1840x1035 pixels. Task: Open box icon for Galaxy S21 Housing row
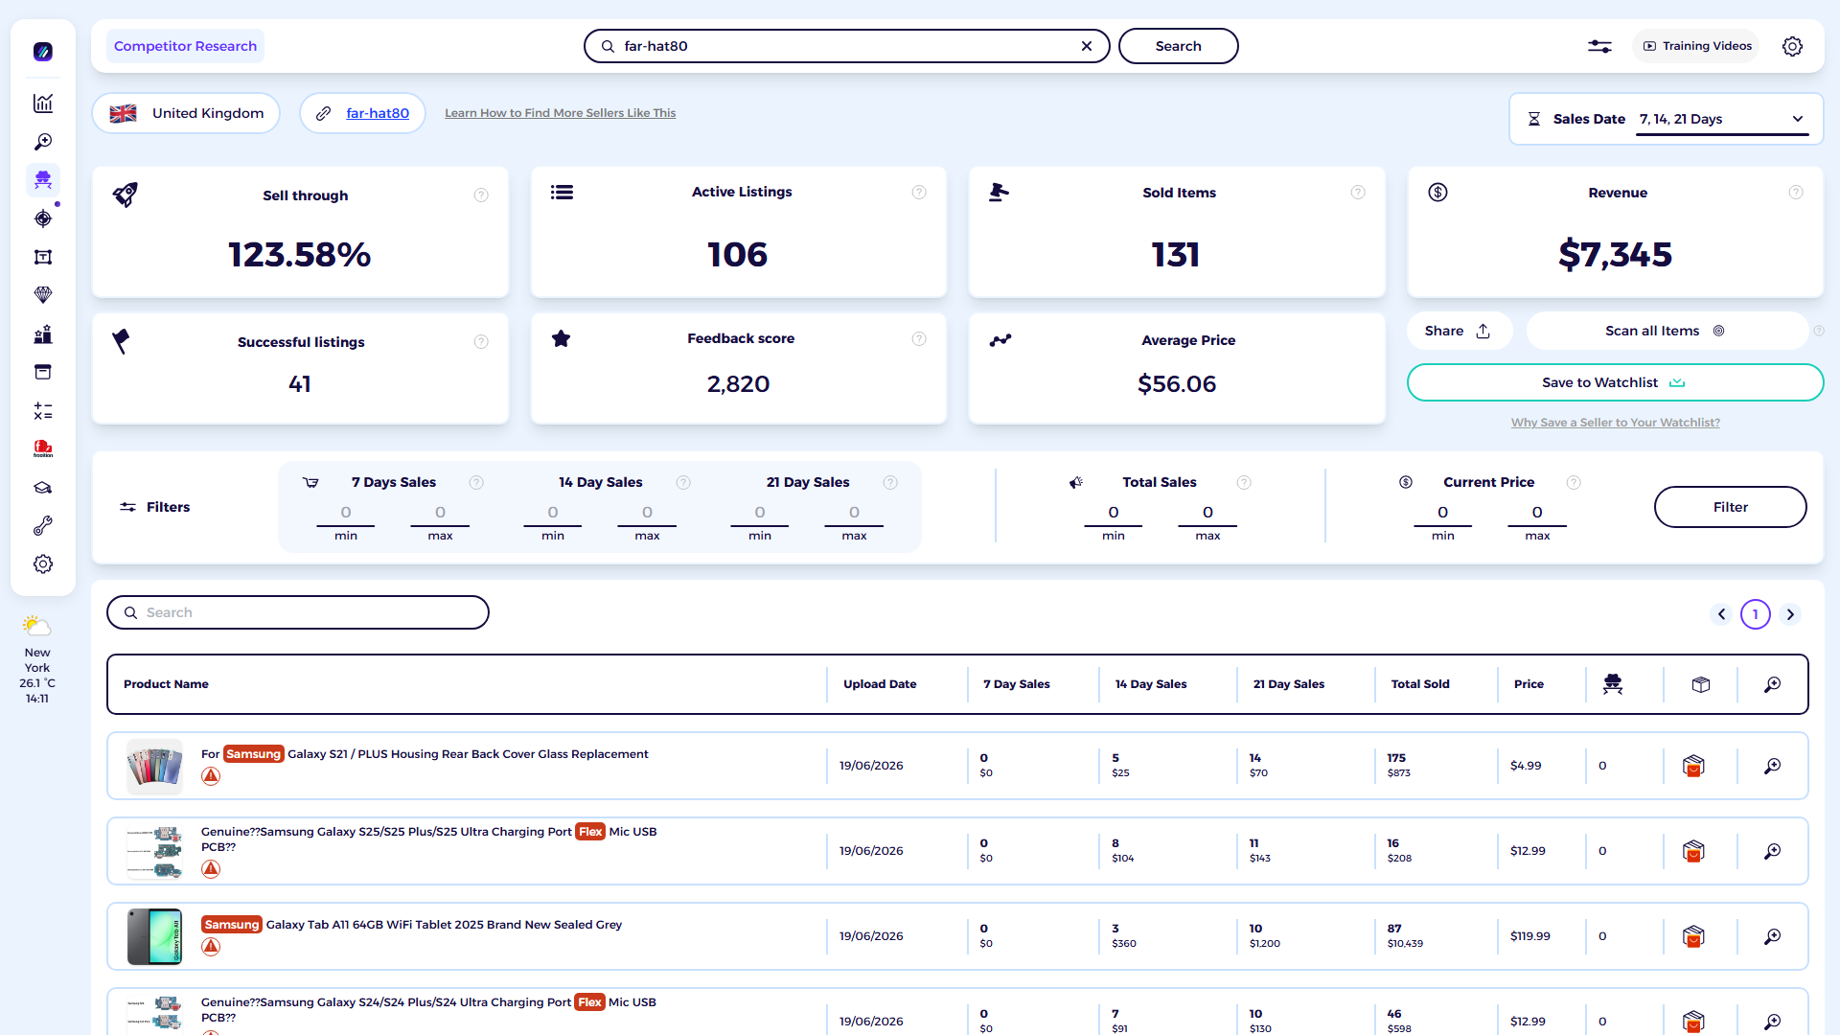pos(1693,766)
